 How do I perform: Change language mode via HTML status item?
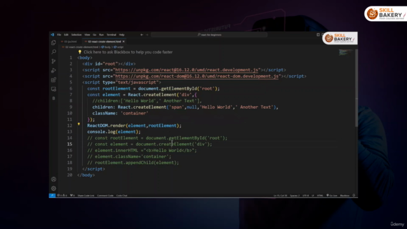click(x=320, y=195)
